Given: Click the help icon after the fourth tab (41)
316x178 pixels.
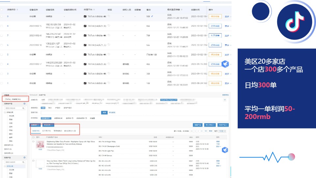Looking at the screenshot, I should 75,131.
